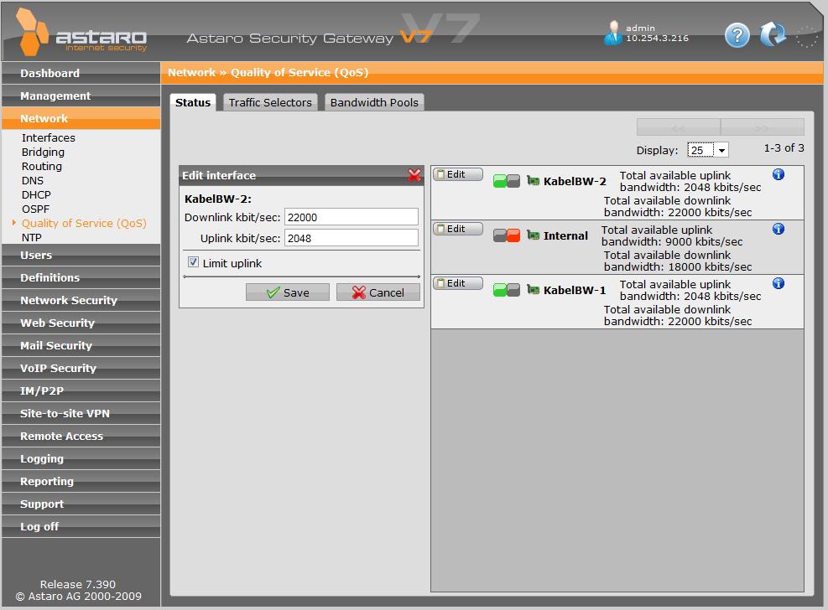The height and width of the screenshot is (610, 828).
Task: Click info icon for KabelBW-2 row
Action: [779, 174]
